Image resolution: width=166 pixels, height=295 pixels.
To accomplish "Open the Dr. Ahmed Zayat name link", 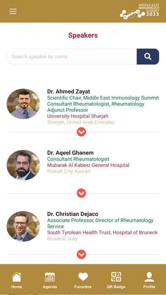I will 69,92.
